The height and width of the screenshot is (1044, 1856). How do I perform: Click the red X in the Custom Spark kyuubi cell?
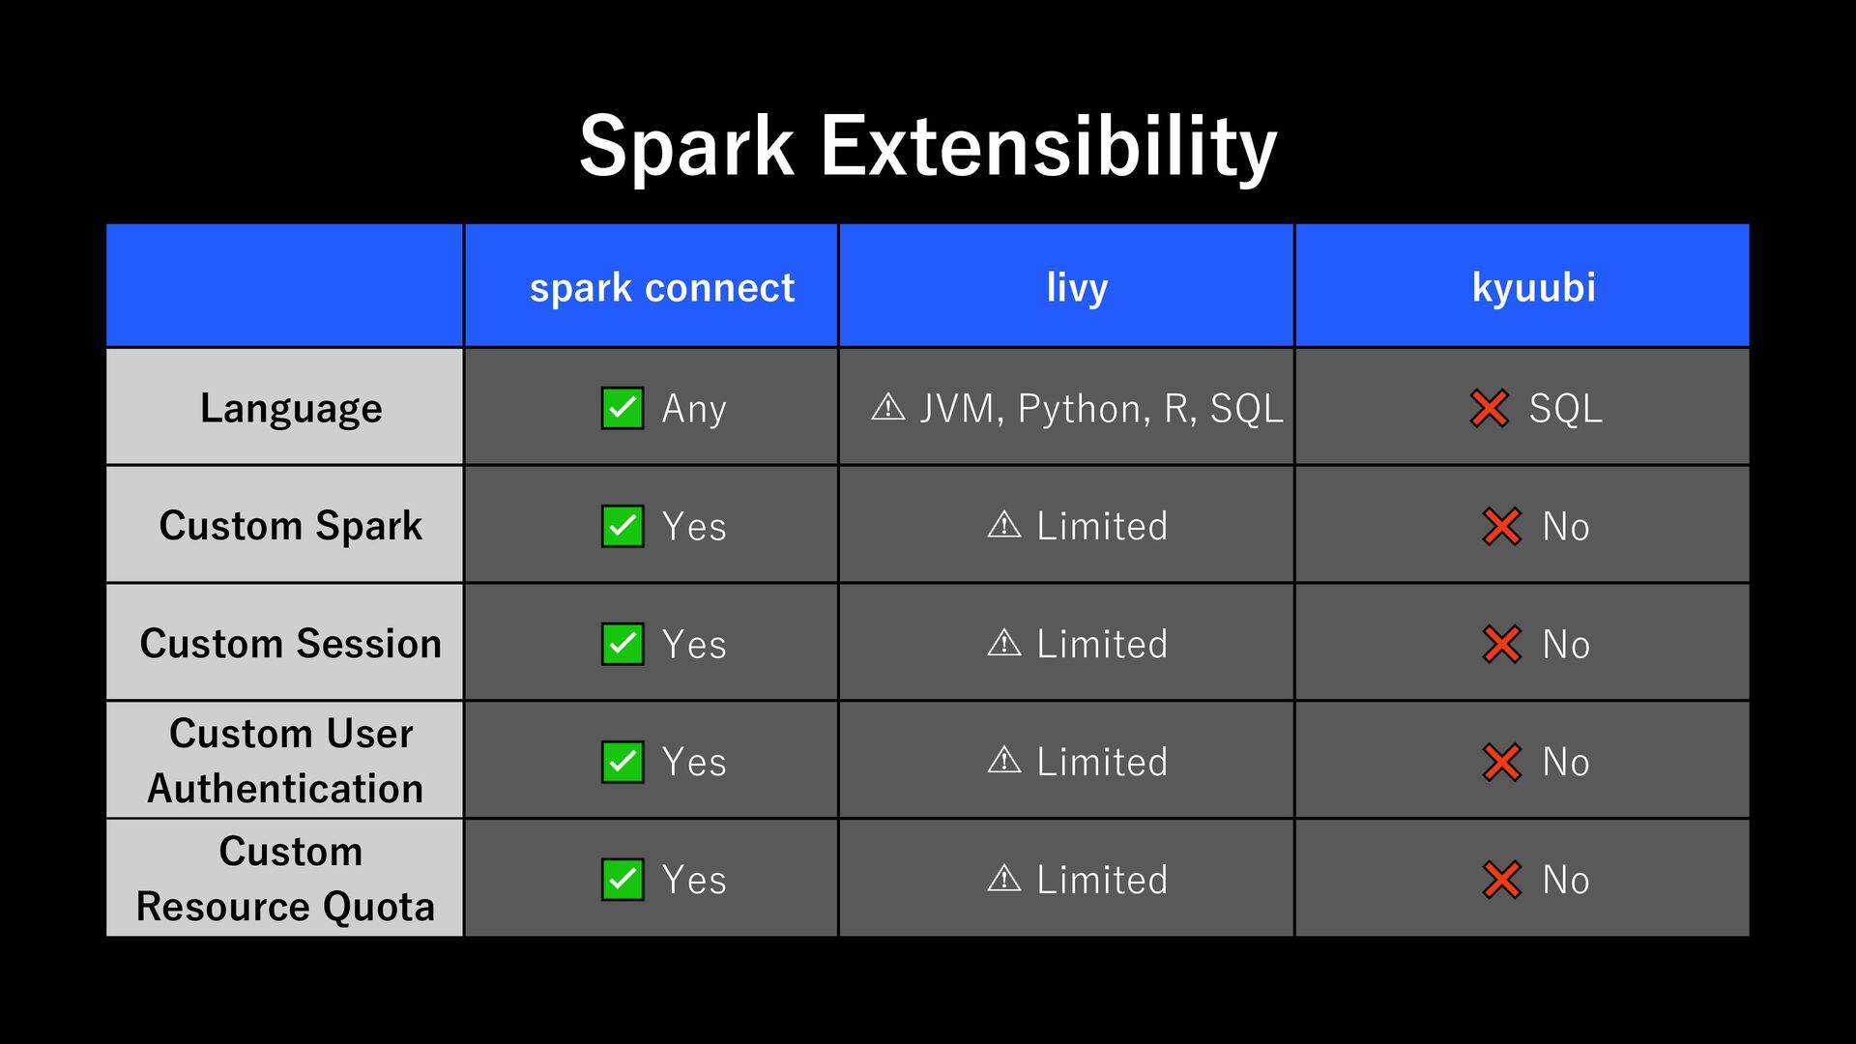coord(1502,526)
